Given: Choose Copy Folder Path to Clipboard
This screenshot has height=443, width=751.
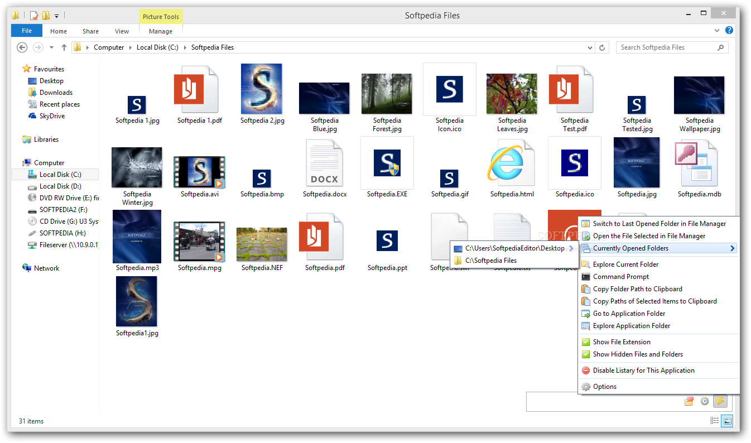Looking at the screenshot, I should tap(637, 289).
